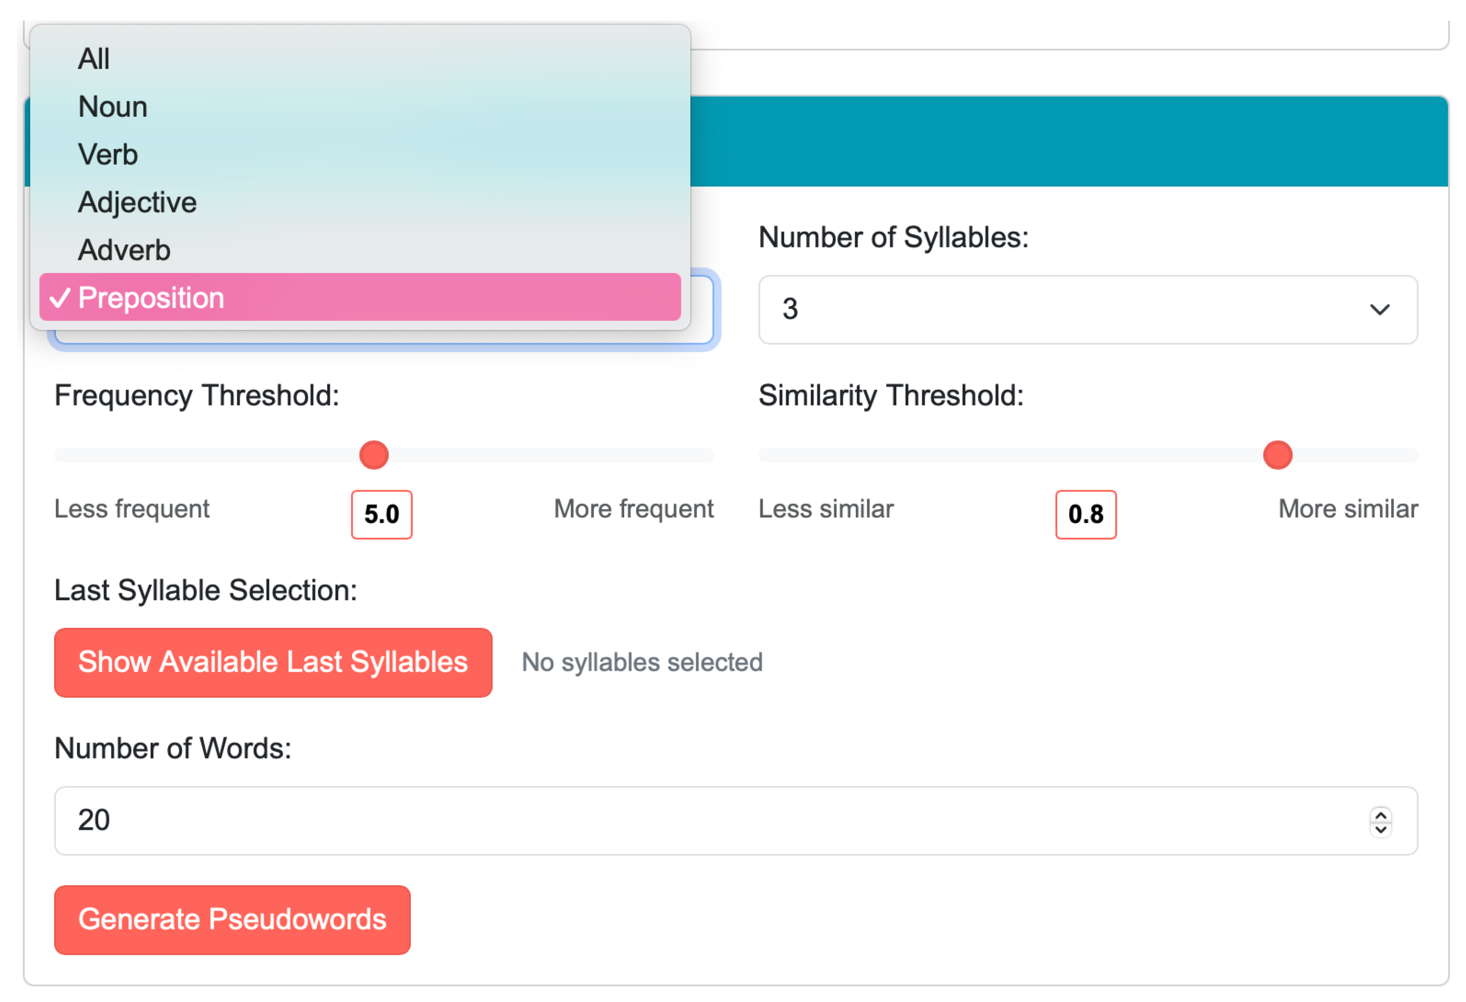
Task: Decrease Number of Words with down arrow
Action: [1380, 829]
